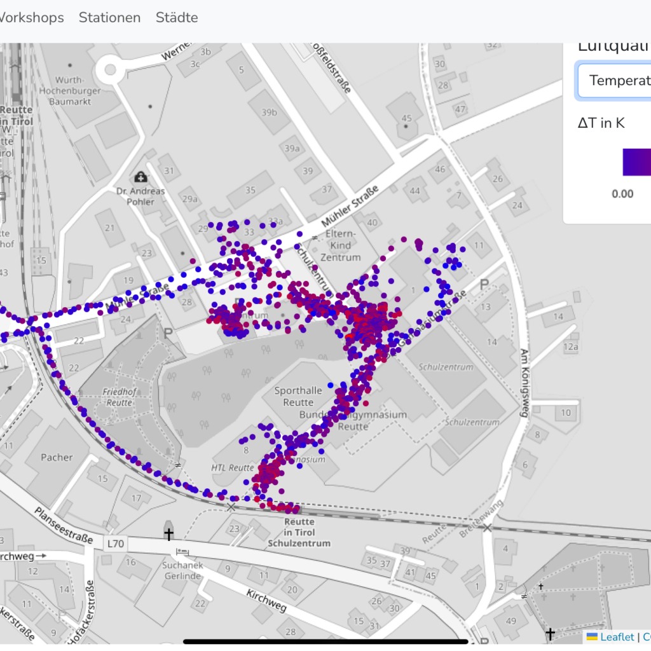Viewport: 651px width, 651px height.
Task: Click the Ukraine flag icon beside Leaflet
Action: click(591, 636)
